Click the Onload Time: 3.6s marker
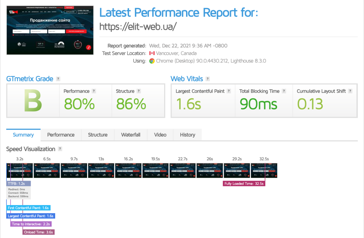 (39, 232)
